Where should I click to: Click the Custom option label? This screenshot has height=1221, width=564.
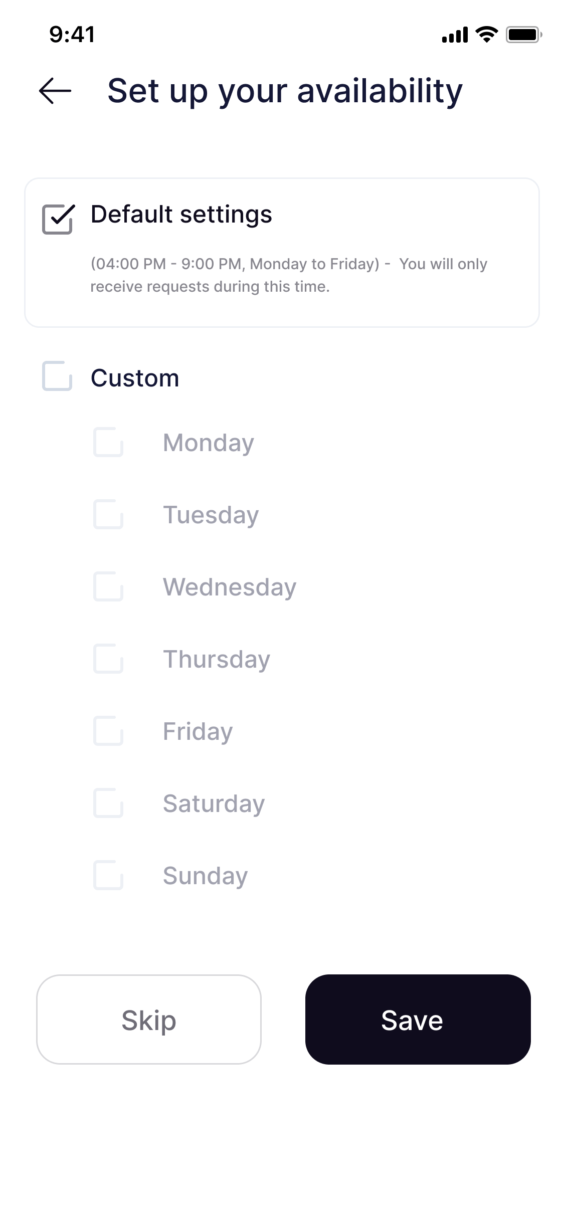135,378
